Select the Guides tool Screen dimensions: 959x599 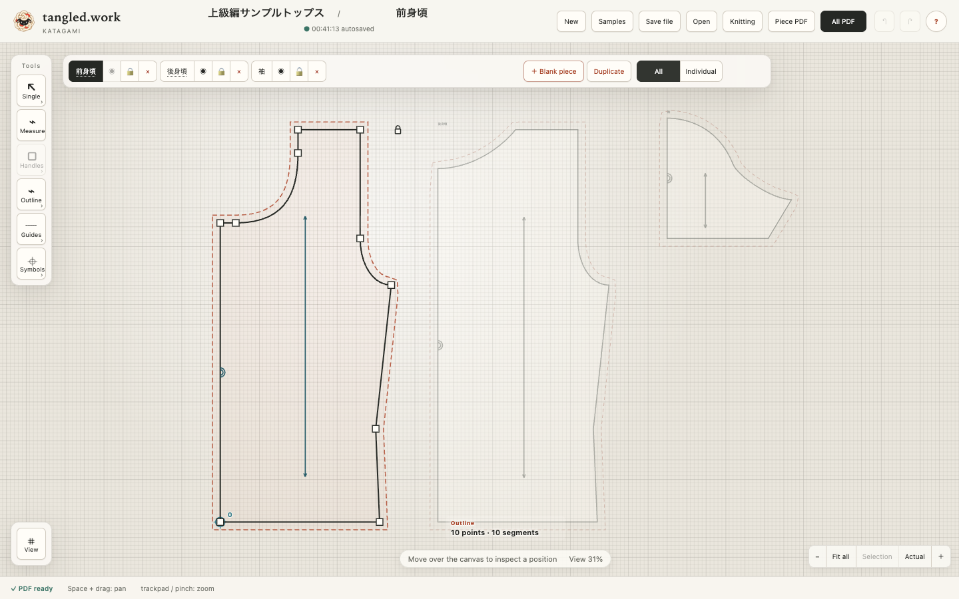point(31,229)
